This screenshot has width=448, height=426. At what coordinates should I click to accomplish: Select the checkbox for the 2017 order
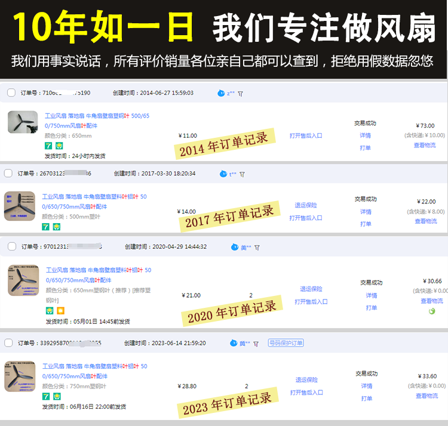[8, 174]
